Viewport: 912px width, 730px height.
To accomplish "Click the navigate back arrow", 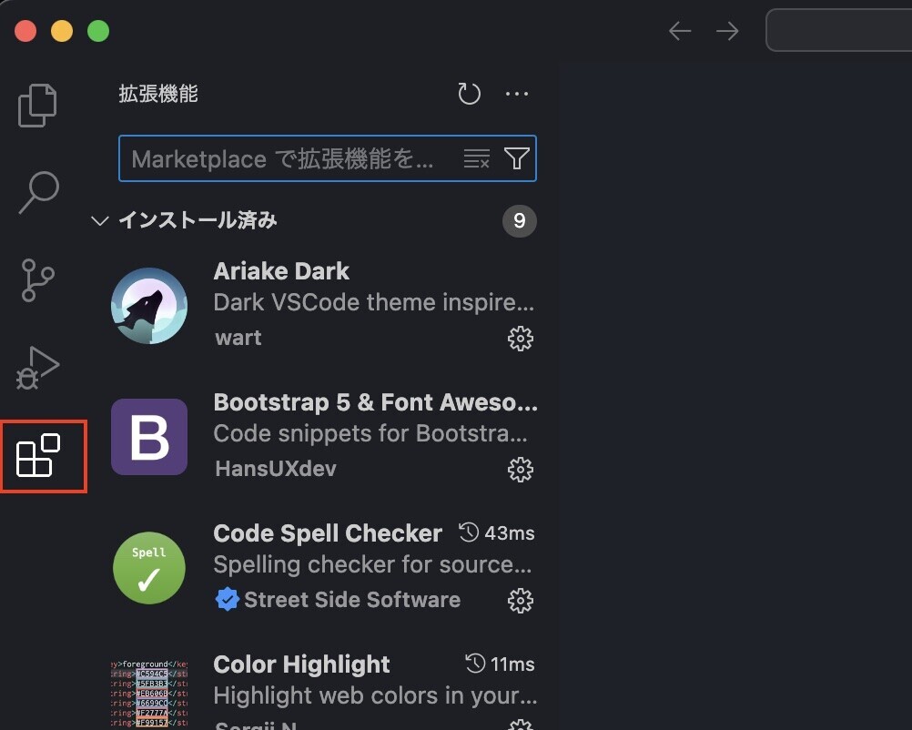I will (x=679, y=30).
